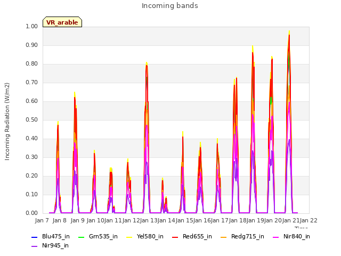Click the VR_arable annotation label
The image size is (341, 256).
pyautogui.click(x=62, y=22)
